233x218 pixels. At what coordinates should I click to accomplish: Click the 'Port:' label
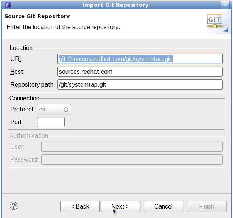tap(17, 122)
